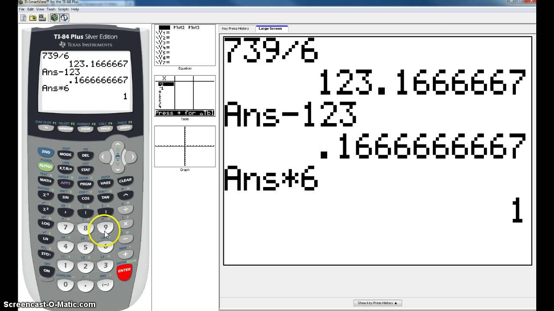Click the TAN key
Screen dimensions: 554x311
[105, 197]
